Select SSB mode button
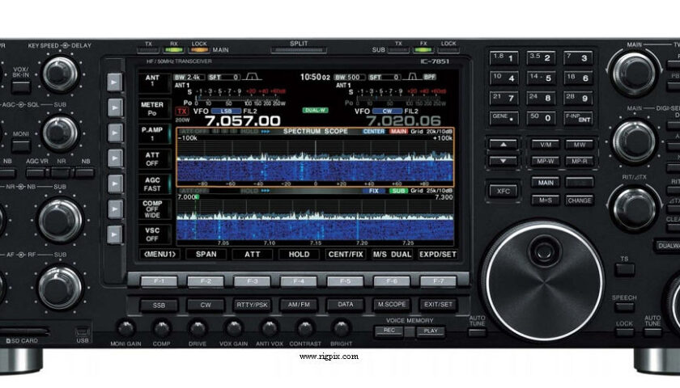The height and width of the screenshot is (388, 680). pos(159,305)
